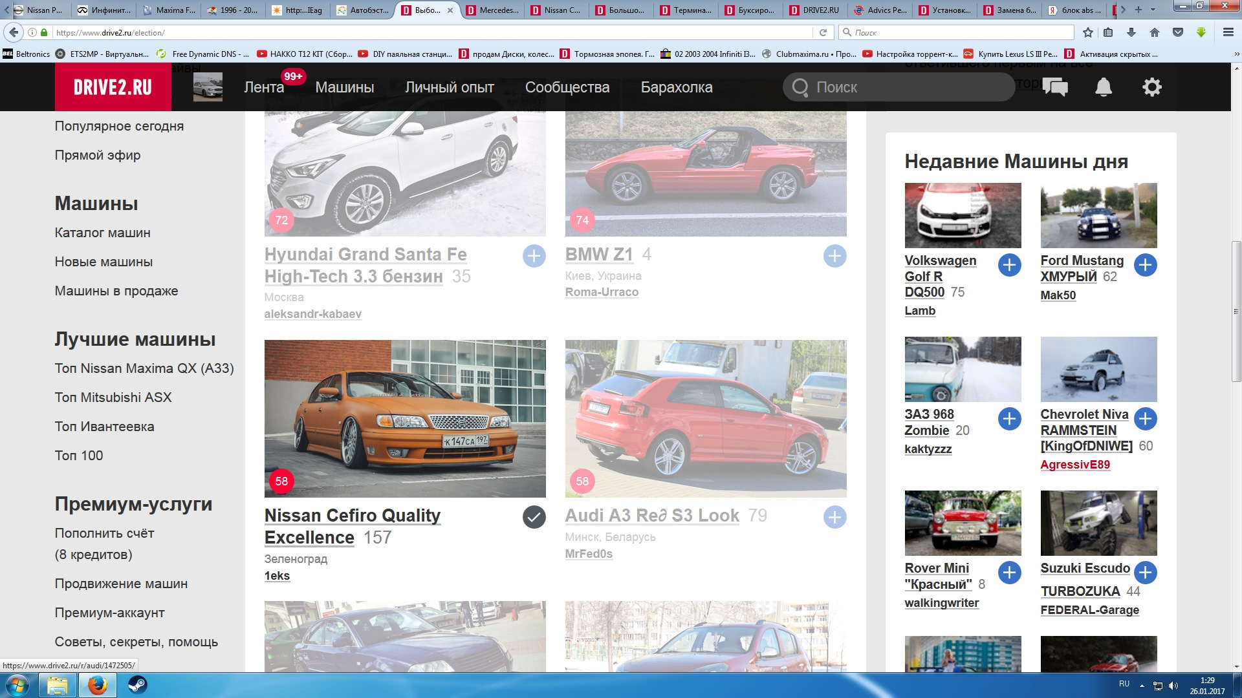Open user MrFed0s profile

[589, 554]
